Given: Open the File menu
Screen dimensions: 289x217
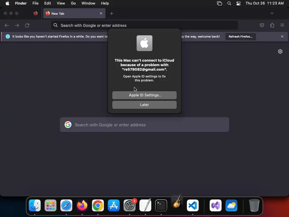Looking at the screenshot, I should (35, 3).
